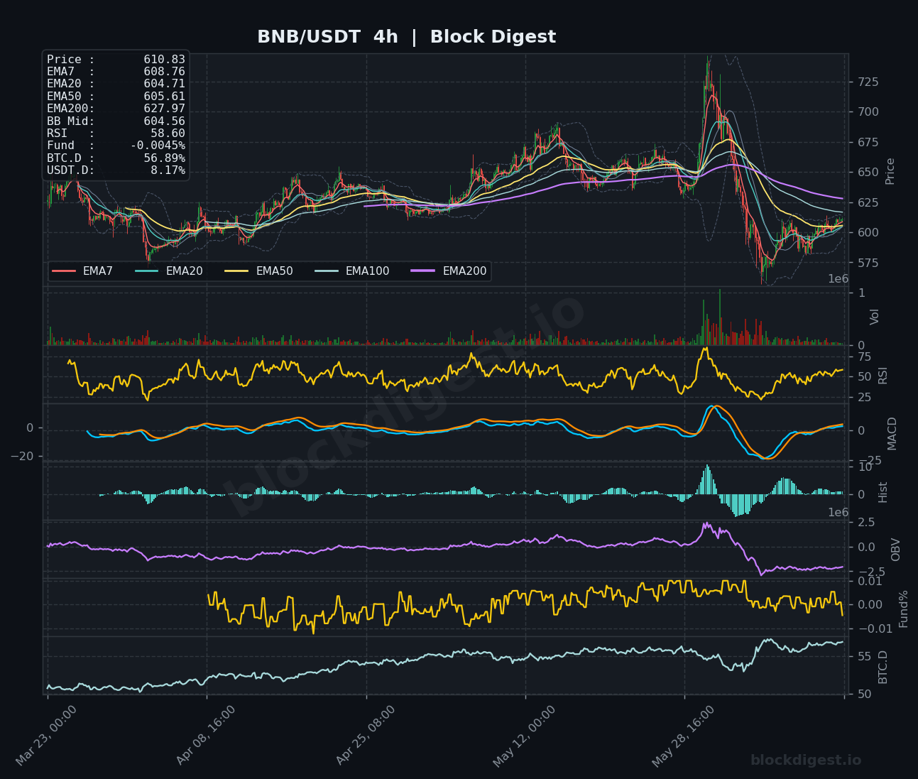Click the teal EMA20 legend swatch
Viewport: 918px width, 779px height.
pyautogui.click(x=147, y=271)
